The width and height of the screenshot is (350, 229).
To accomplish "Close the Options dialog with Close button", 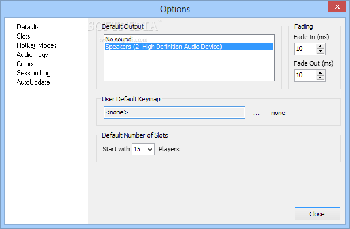I will tap(317, 214).
